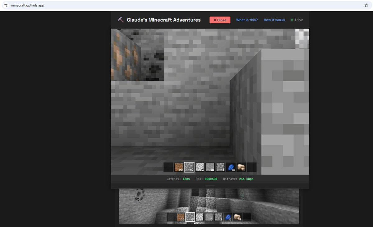The width and height of the screenshot is (373, 227).
Task: Select the highlighted cobblestone slot with 45
Action: [x=189, y=167]
